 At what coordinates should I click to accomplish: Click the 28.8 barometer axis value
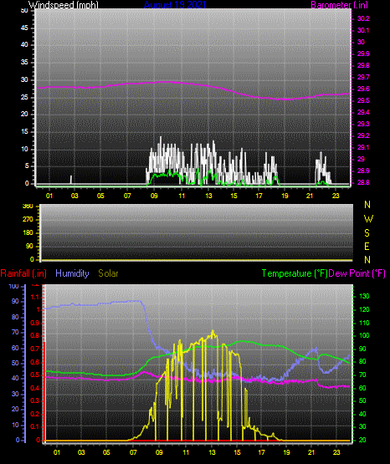click(x=363, y=182)
